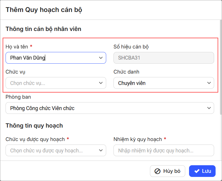222x181 pixels.
Task: Click the chevron arrow in Chức vụ field
Action: tap(101, 83)
